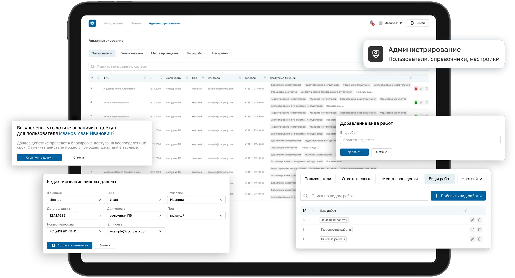Filter users by Пол column
The width and height of the screenshot is (515, 278).
pos(203,78)
